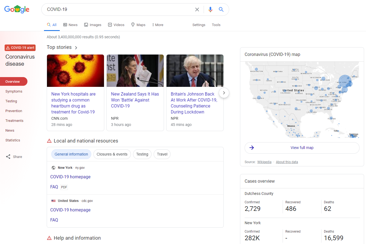Click the New York confirmed value 282K
This screenshot has height=244, width=366.
click(x=252, y=238)
